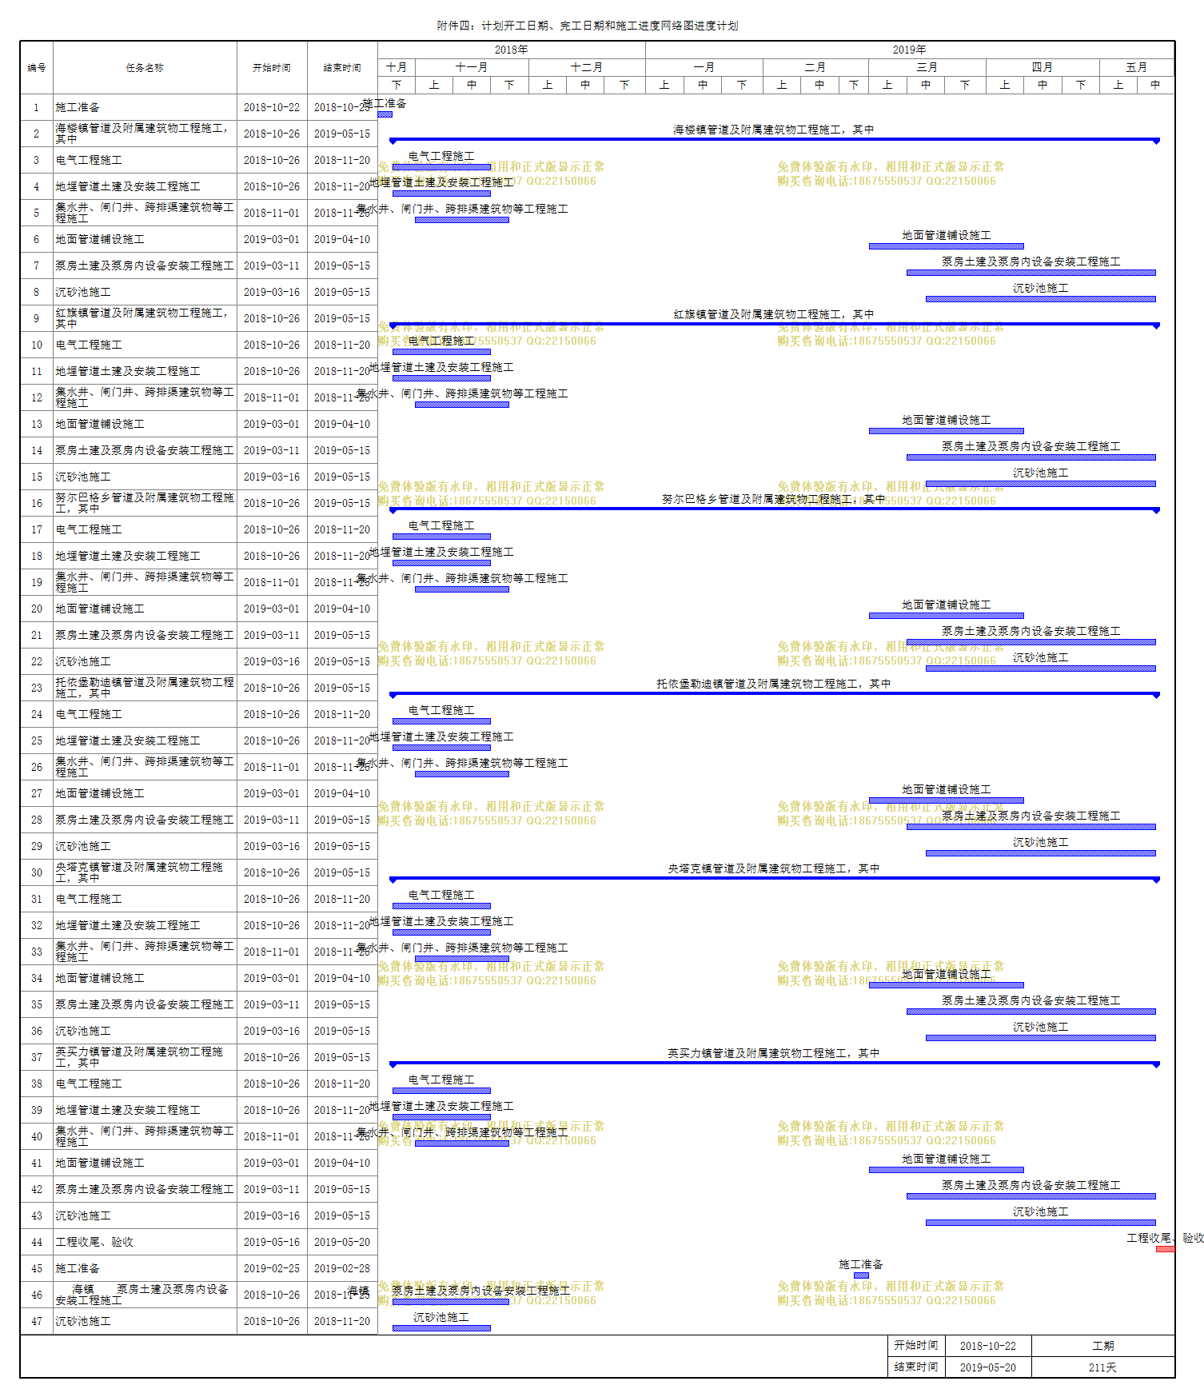Click the 央塔克镇管道 summary Gantt bar
The width and height of the screenshot is (1204, 1397).
[x=774, y=878]
